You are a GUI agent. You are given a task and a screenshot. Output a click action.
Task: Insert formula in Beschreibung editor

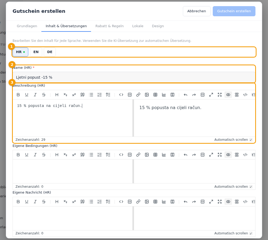172,95
